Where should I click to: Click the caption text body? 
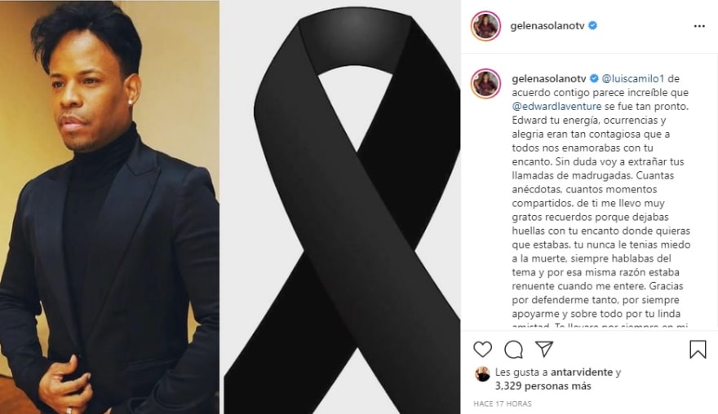(601, 203)
